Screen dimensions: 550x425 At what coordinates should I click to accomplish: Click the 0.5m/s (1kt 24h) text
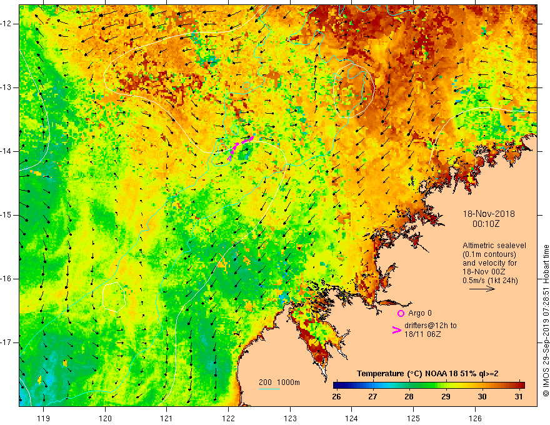click(x=490, y=281)
